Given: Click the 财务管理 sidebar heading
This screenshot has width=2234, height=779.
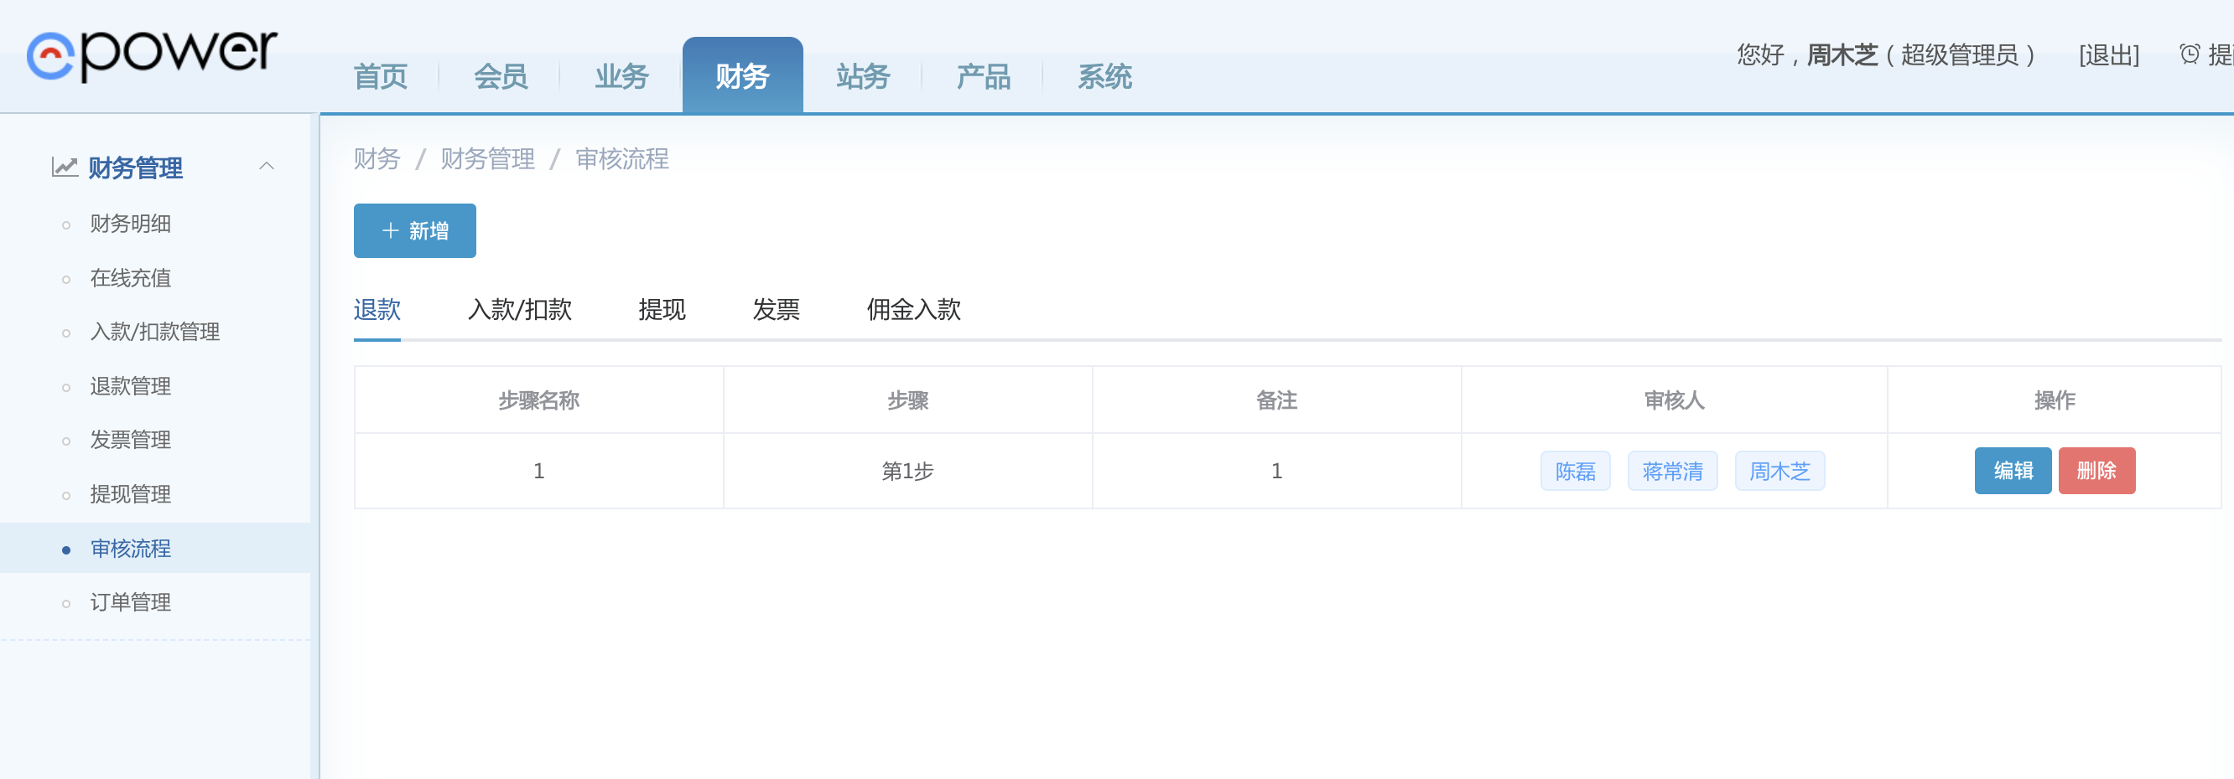Looking at the screenshot, I should tap(135, 168).
